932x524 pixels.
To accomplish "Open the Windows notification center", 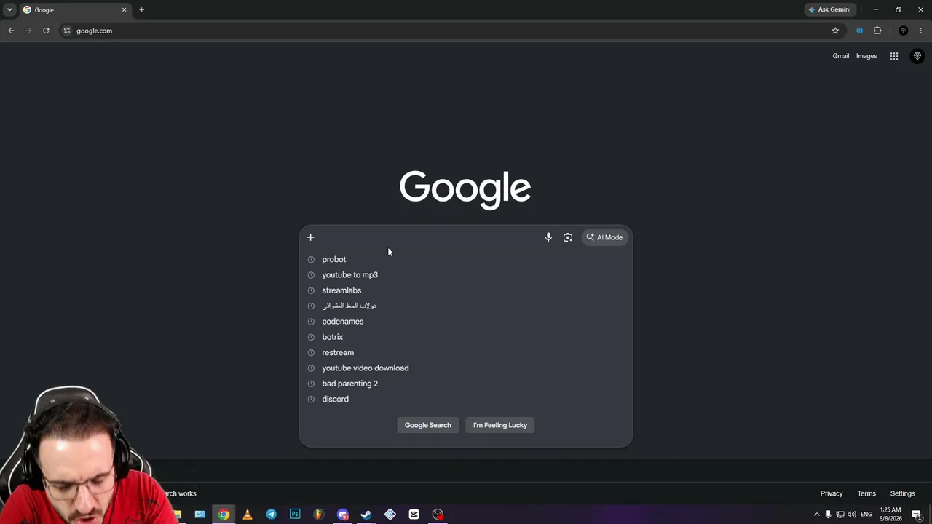I will (917, 515).
